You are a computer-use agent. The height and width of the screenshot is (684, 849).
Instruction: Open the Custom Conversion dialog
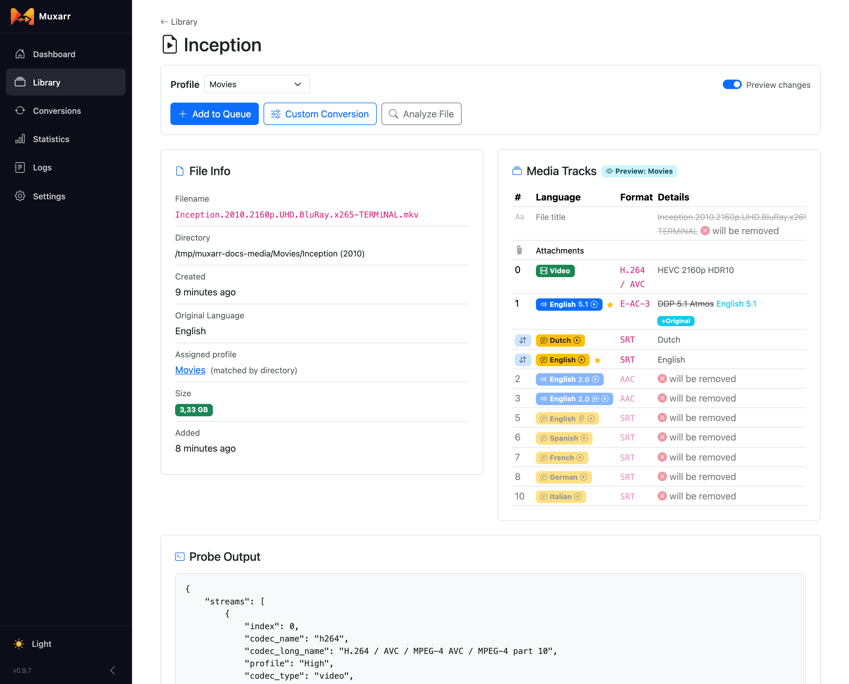point(320,114)
